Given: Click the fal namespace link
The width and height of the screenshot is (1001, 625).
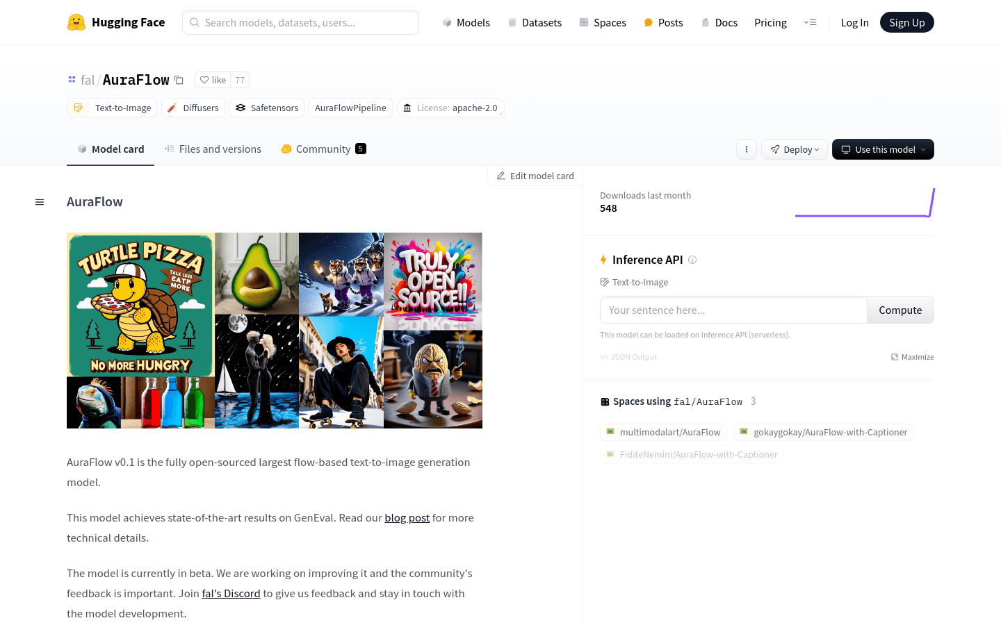Looking at the screenshot, I should click(88, 80).
